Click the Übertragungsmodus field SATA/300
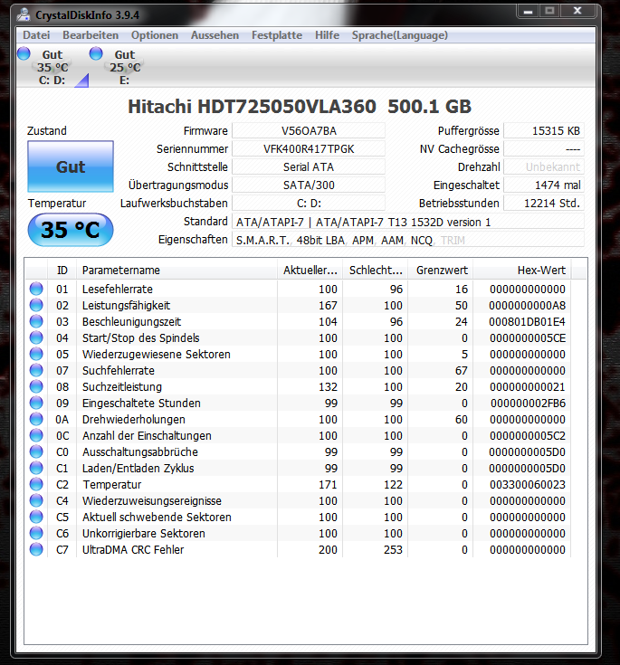Viewport: 620px width, 665px height. point(309,185)
